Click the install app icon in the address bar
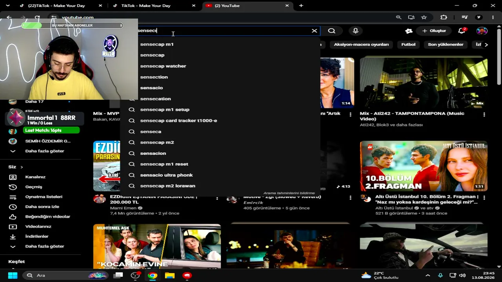This screenshot has width=502, height=282. click(411, 17)
